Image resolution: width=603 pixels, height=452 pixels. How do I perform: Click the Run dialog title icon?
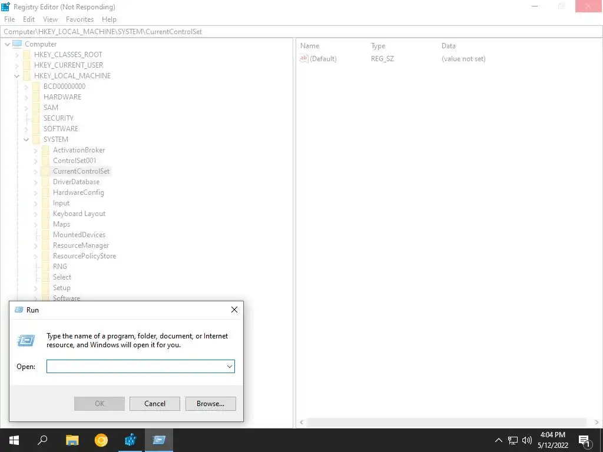coord(19,310)
